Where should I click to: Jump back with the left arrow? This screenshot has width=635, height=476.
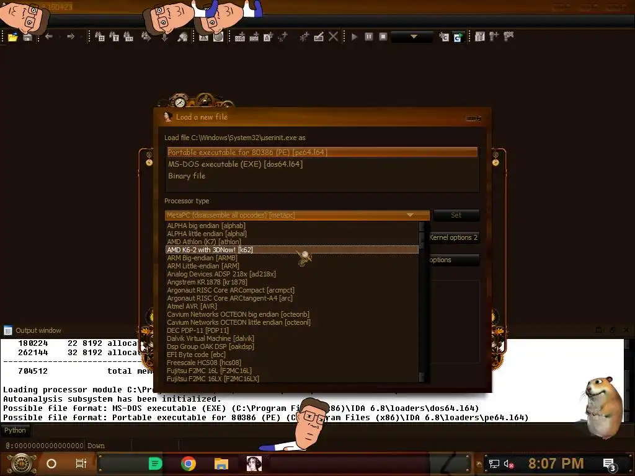(x=49, y=37)
